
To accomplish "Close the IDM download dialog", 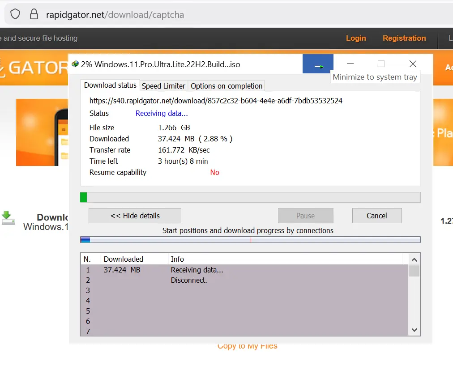I will (x=413, y=64).
